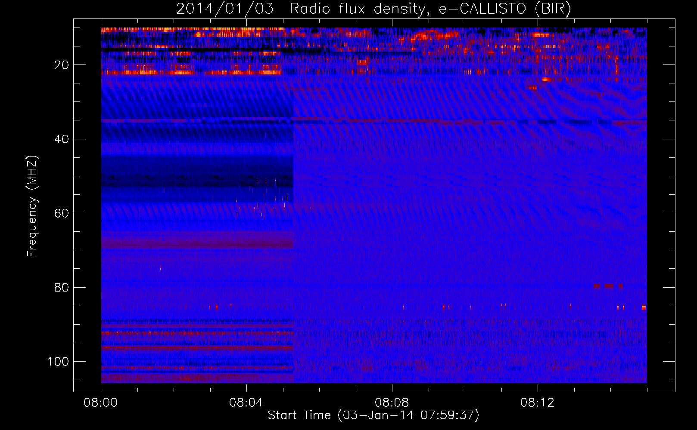Click the 60 frequency tick label
The width and height of the screenshot is (697, 430).
62,213
